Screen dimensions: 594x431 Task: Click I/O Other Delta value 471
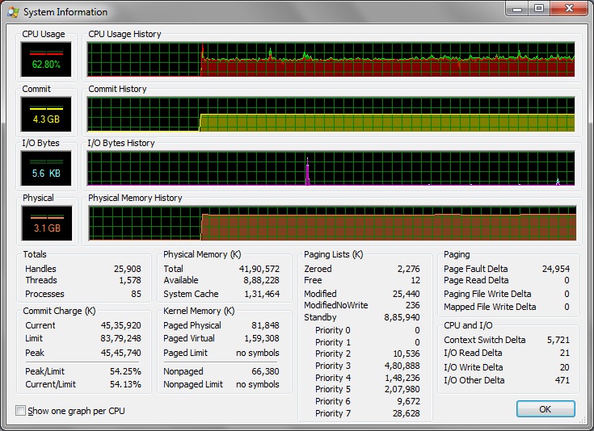coord(562,380)
